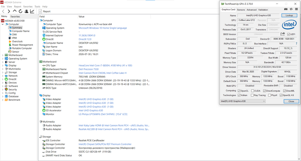Click the Bus Interface question mark
This screenshot has height=161, width=301.
297,43
